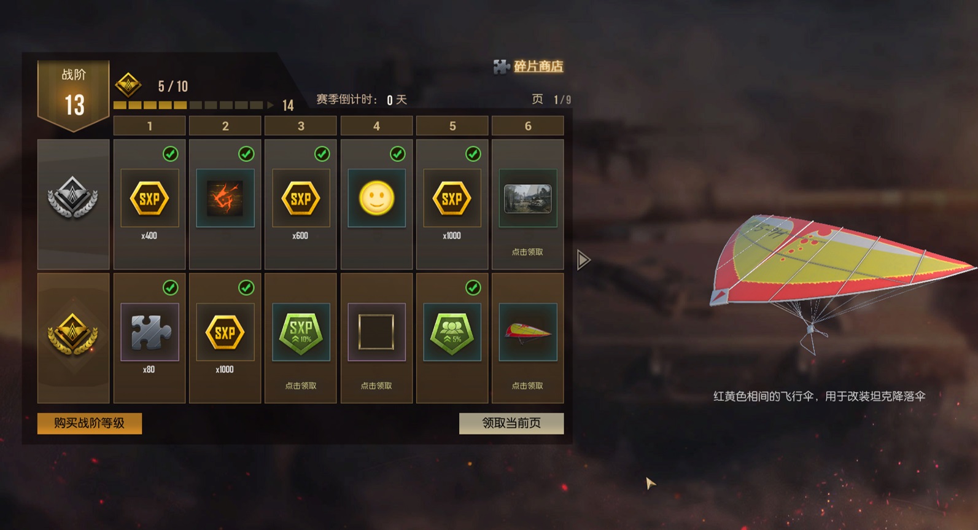Click 领取当前页 button
This screenshot has height=530, width=978.
point(511,423)
